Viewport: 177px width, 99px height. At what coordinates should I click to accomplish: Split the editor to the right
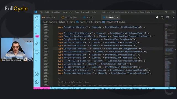168,17
